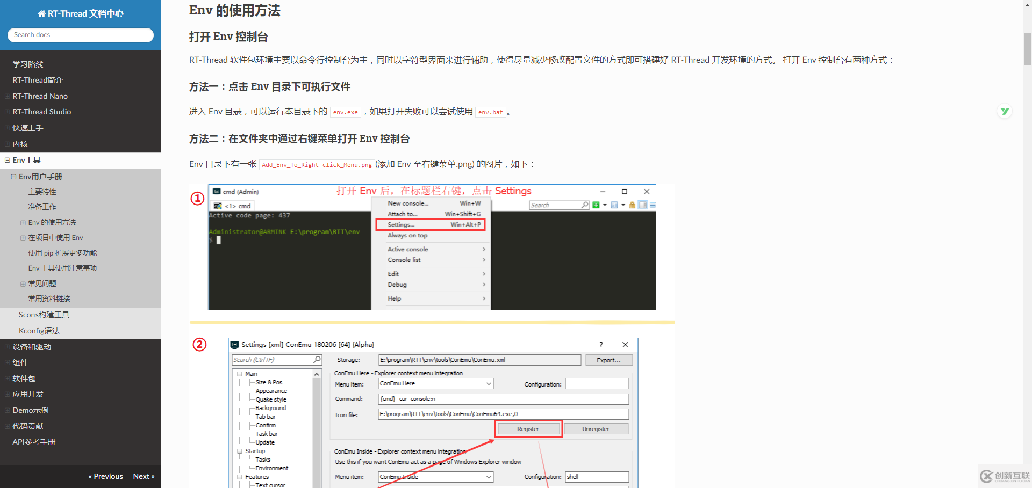The width and height of the screenshot is (1032, 488).
Task: Click green plus new-console icon in screenshot
Action: click(x=596, y=205)
